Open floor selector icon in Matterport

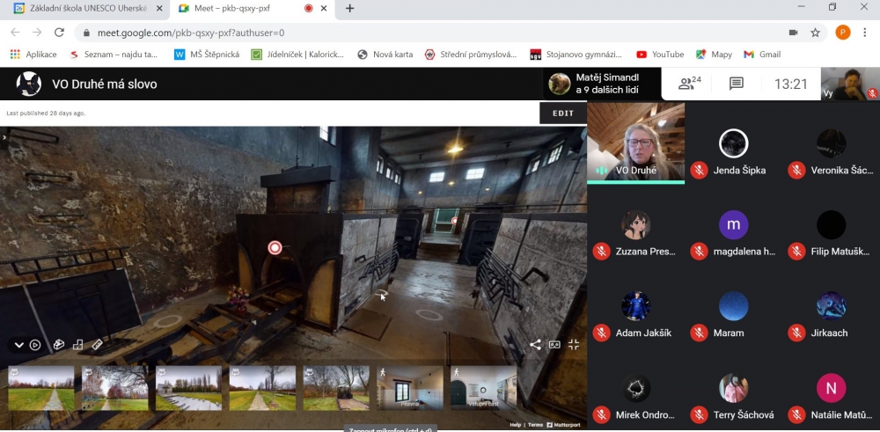click(78, 345)
